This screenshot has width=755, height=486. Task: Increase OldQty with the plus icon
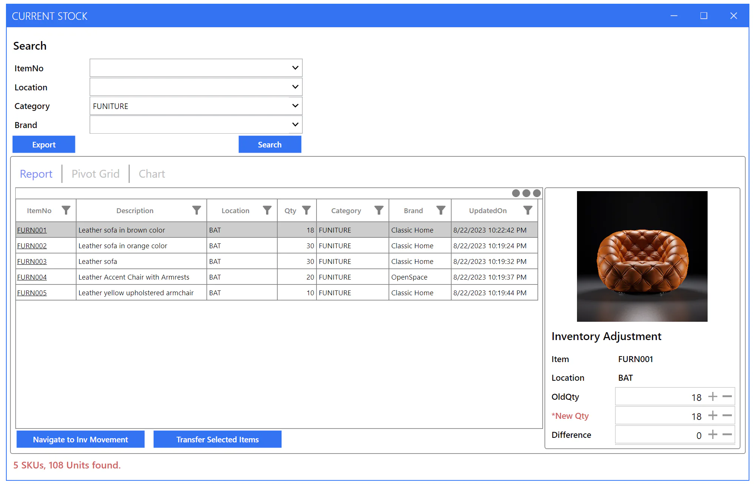[713, 396]
